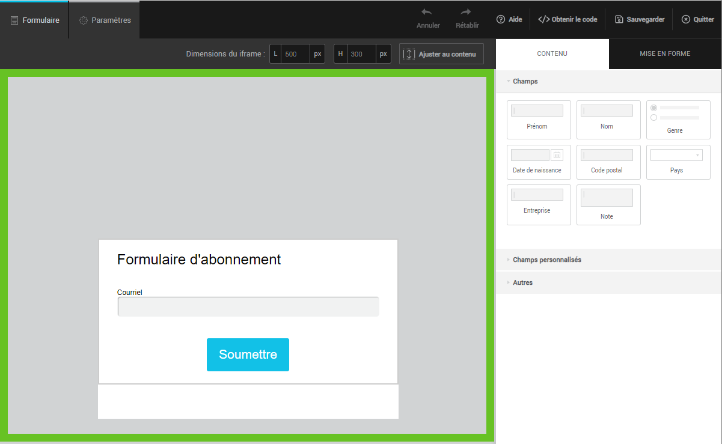Collapse the Champs section
The height and width of the screenshot is (444, 722).
(x=525, y=81)
